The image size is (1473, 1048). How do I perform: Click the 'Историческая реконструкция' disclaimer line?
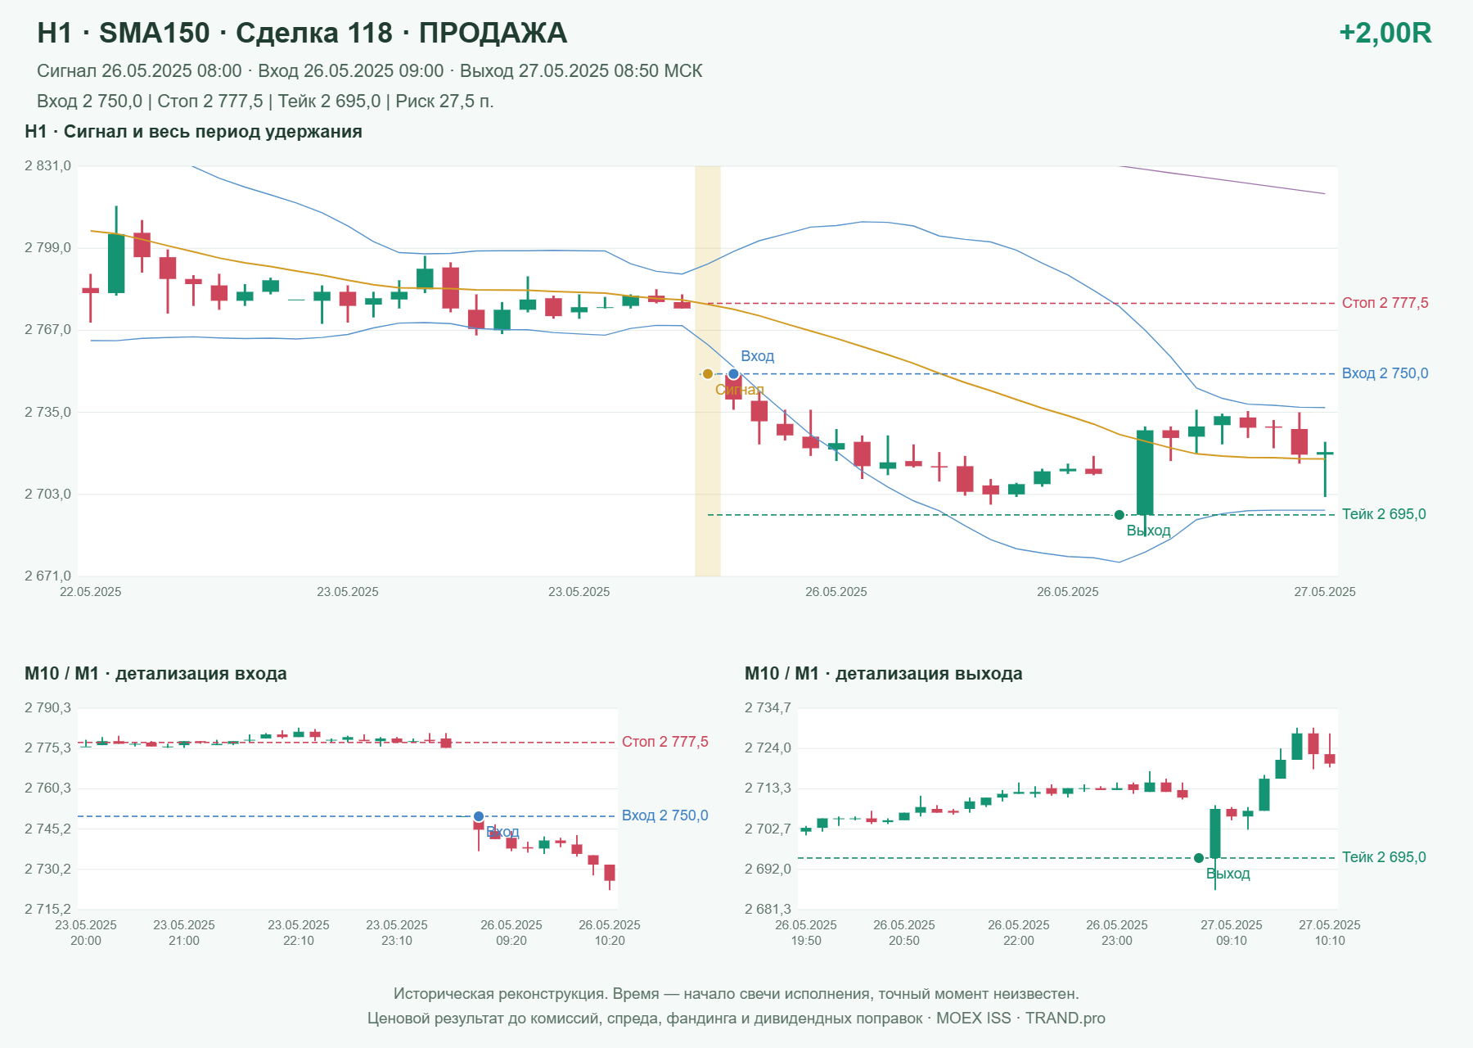(x=736, y=994)
